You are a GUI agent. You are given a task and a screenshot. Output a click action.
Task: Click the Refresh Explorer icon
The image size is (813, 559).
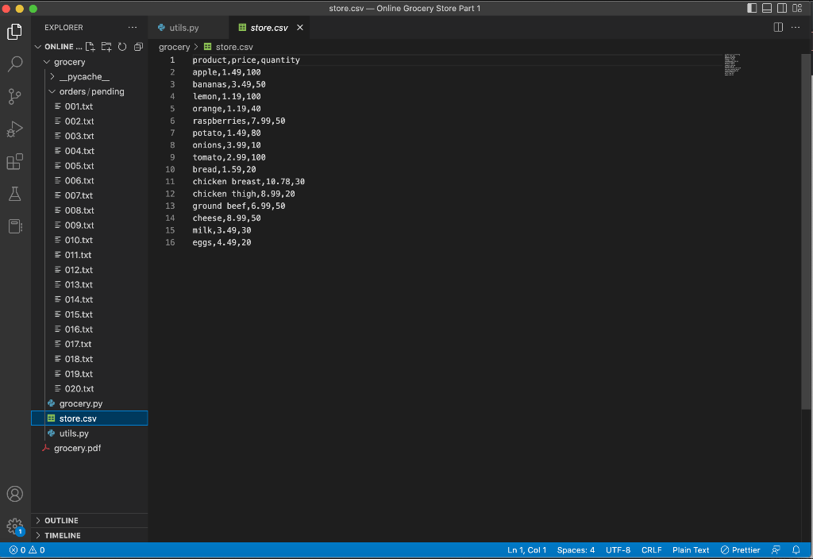121,47
